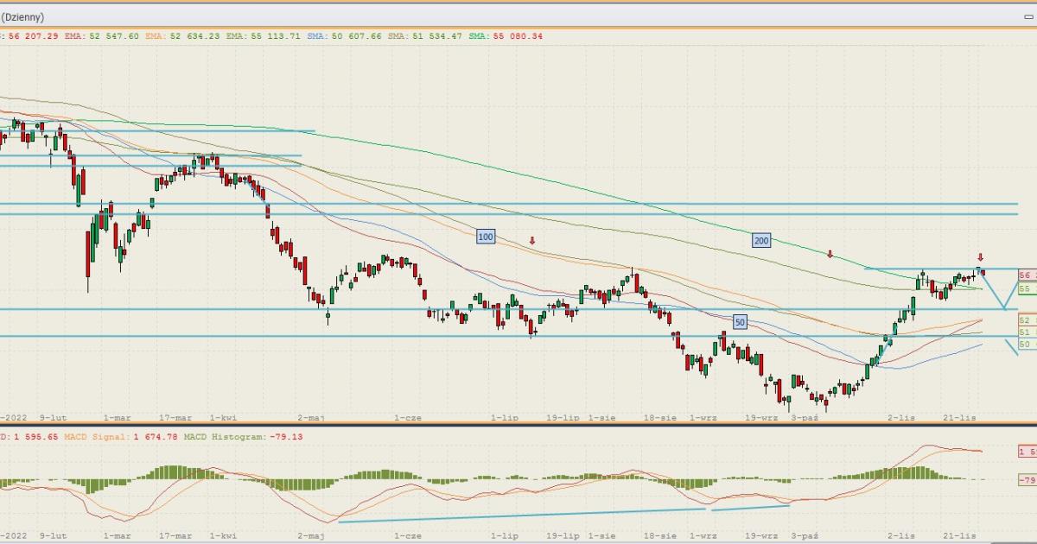Viewport: 1037px width, 544px height.
Task: Click the 19-wrz date on price chart axis
Action: click(761, 417)
